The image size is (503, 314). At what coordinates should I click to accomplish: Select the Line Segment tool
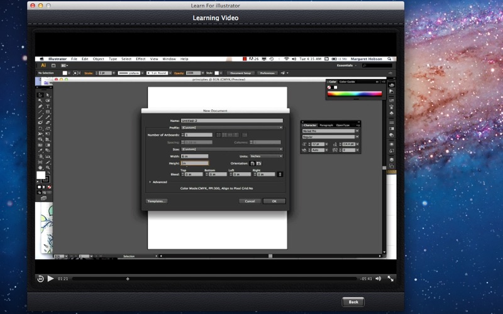[40, 112]
